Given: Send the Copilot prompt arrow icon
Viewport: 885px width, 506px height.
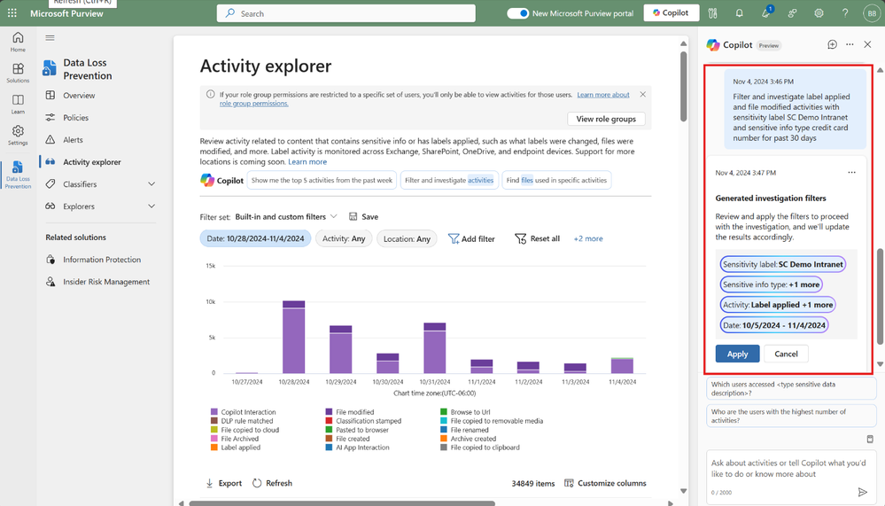Looking at the screenshot, I should pos(862,492).
